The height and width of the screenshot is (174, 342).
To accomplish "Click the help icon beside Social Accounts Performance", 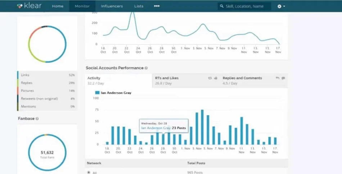I will click(x=146, y=68).
